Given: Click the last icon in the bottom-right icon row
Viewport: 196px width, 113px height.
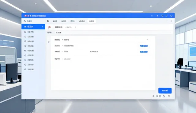Looking at the screenshot, I should click(x=169, y=96).
